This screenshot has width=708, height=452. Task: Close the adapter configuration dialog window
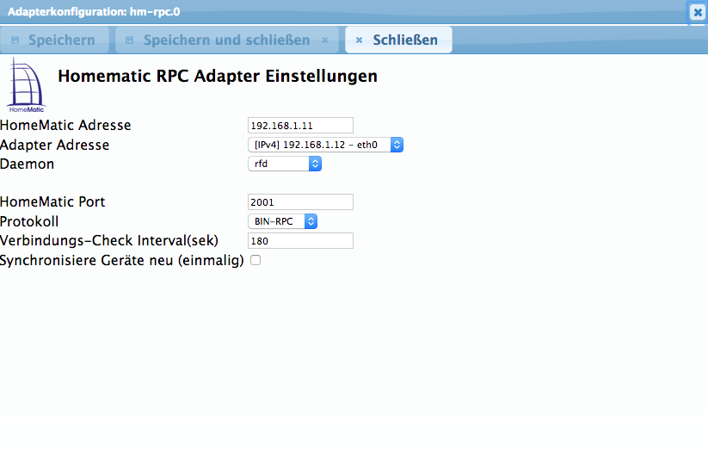pyautogui.click(x=698, y=12)
